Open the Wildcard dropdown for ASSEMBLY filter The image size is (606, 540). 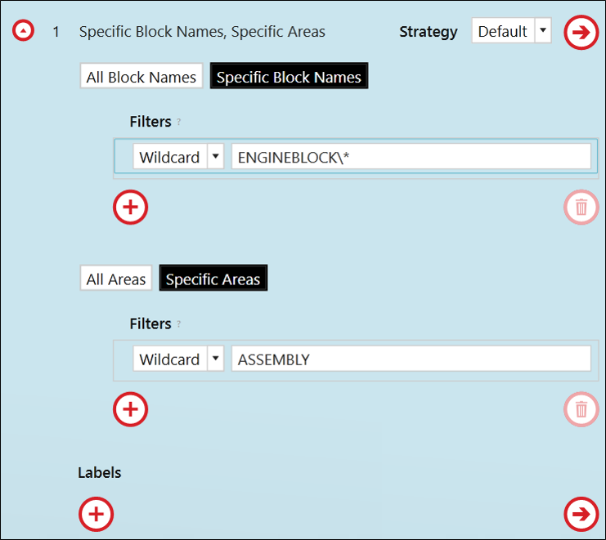[178, 359]
